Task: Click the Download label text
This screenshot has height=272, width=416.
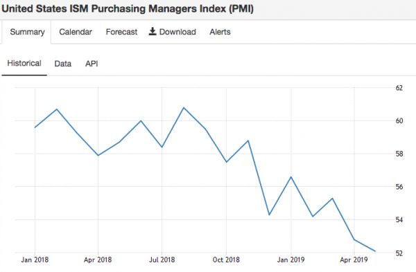Action: coord(177,32)
